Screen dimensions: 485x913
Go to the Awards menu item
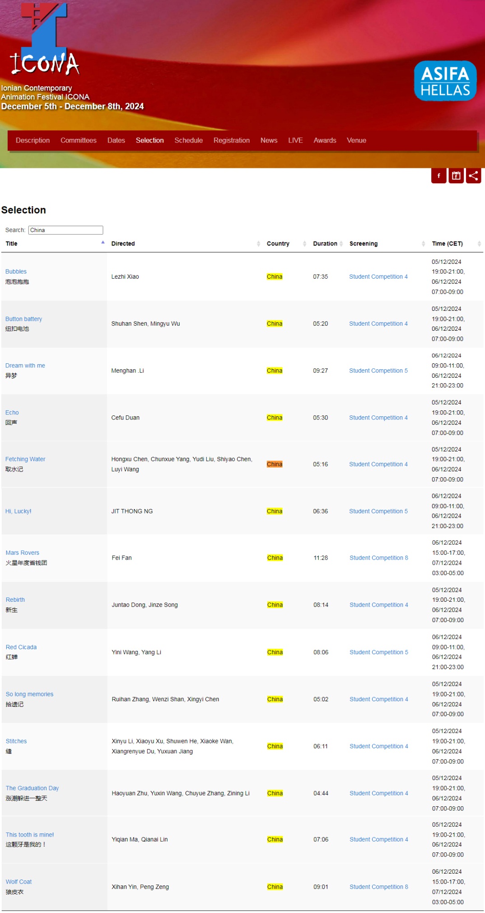pos(325,140)
